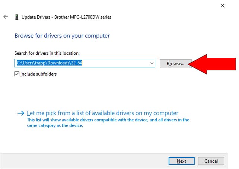Click description 'This list will show available drivers'
The height and width of the screenshot is (169, 239).
tap(108, 122)
